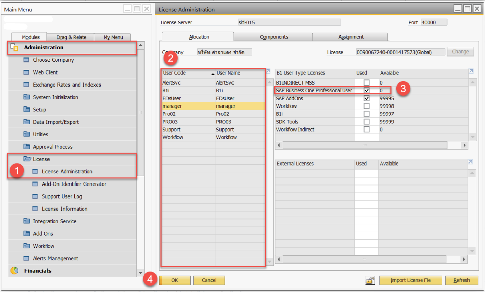
Task: Expand the B1 User Type Licenses table icon
Action: [471, 71]
